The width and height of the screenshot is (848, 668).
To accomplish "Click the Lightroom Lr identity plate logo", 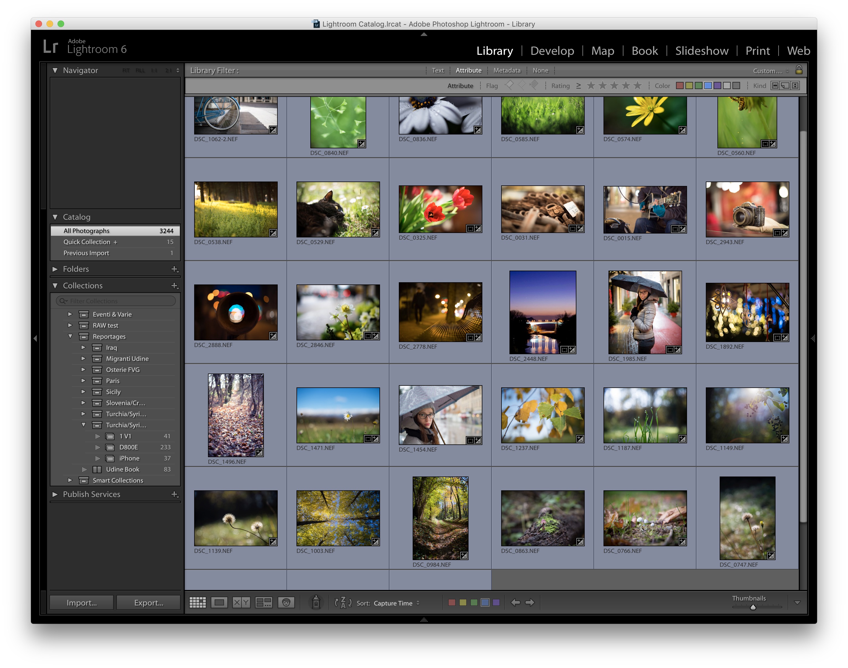I will point(50,46).
